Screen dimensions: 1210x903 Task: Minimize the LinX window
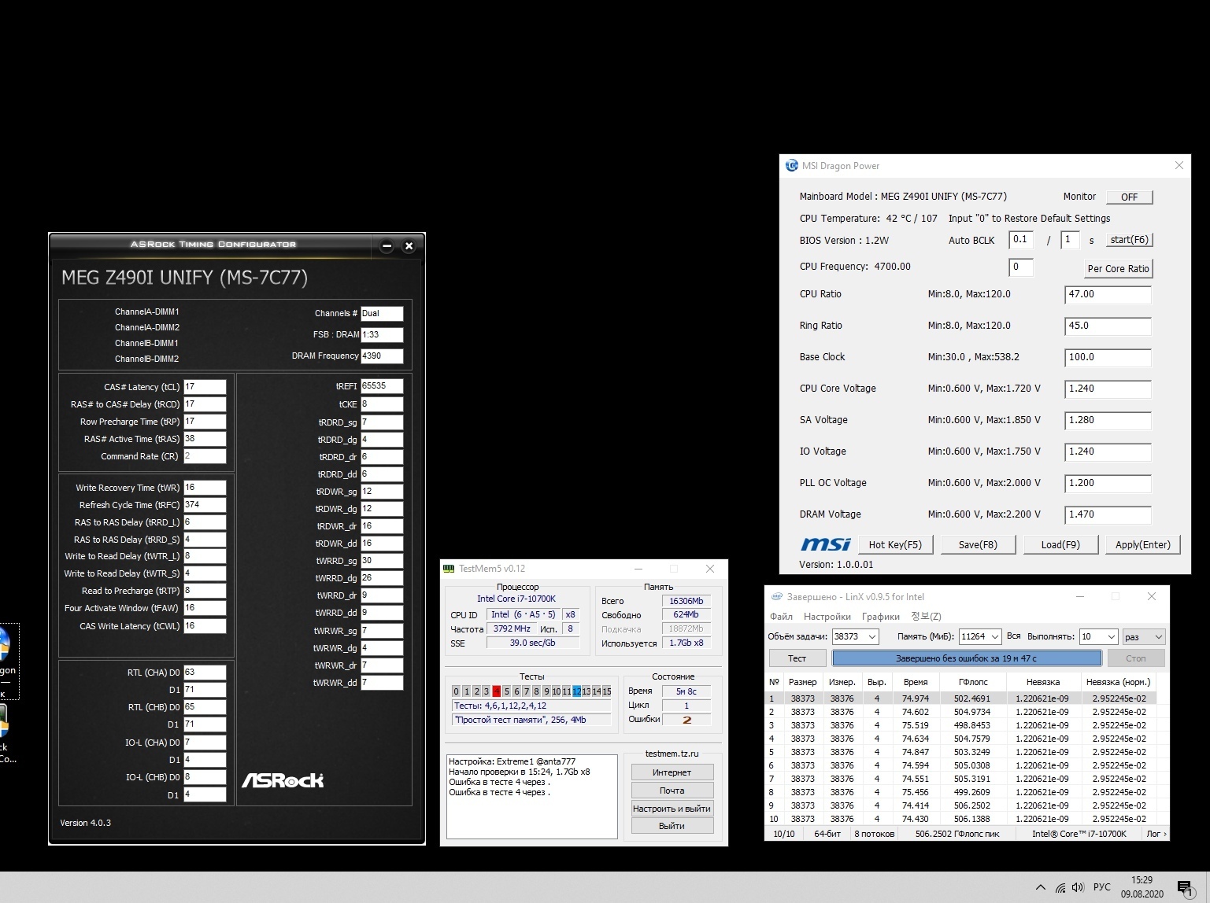click(x=1080, y=597)
